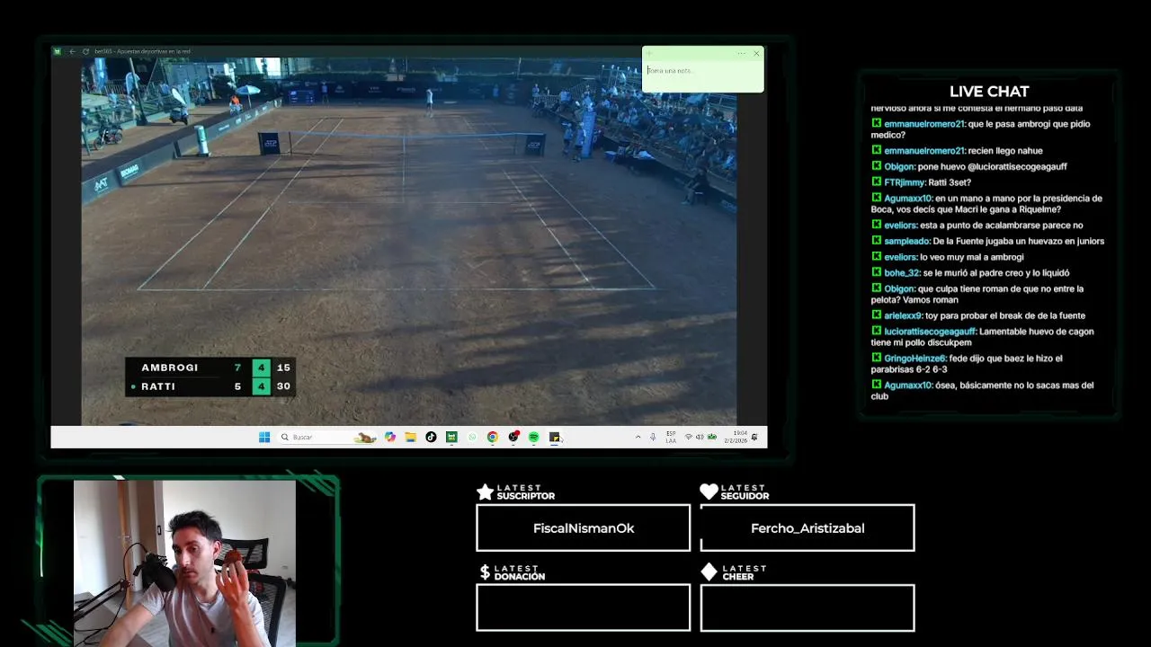Click the LIVE CHAT heading
Viewport: 1151px width, 647px height.
click(x=989, y=92)
